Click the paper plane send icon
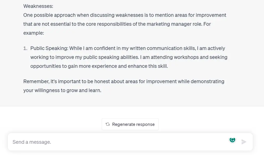 (x=244, y=142)
